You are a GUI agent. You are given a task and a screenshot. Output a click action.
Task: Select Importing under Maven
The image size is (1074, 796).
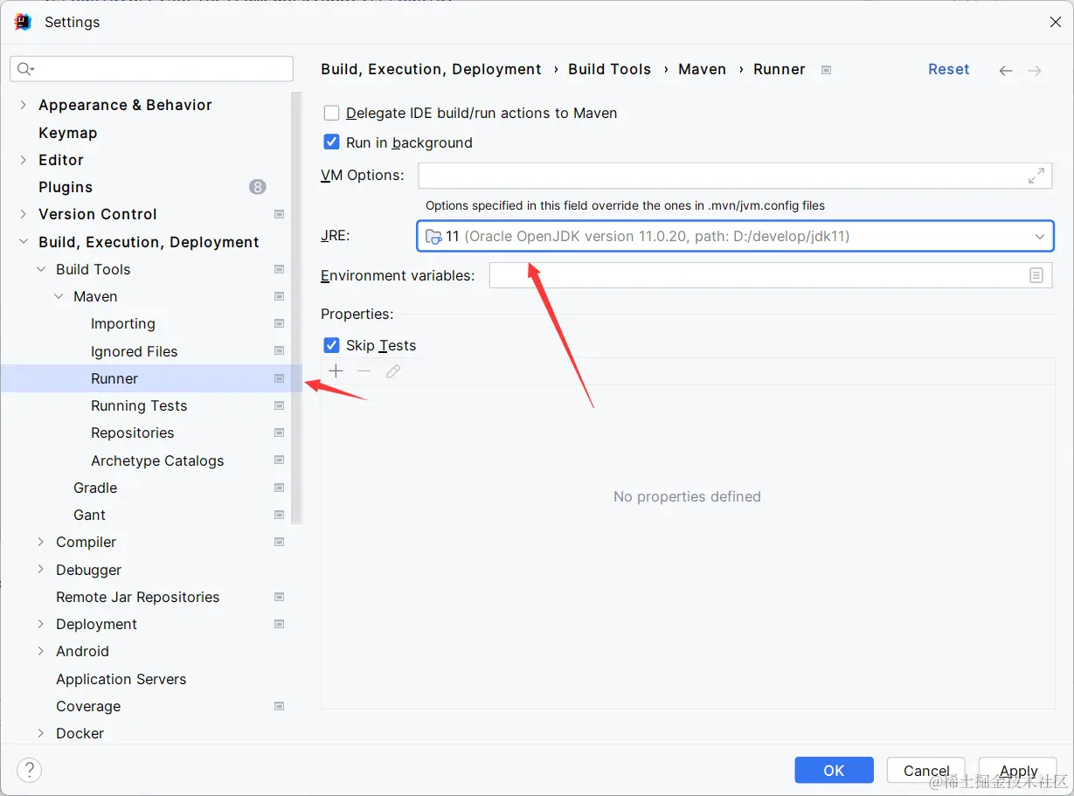point(123,323)
